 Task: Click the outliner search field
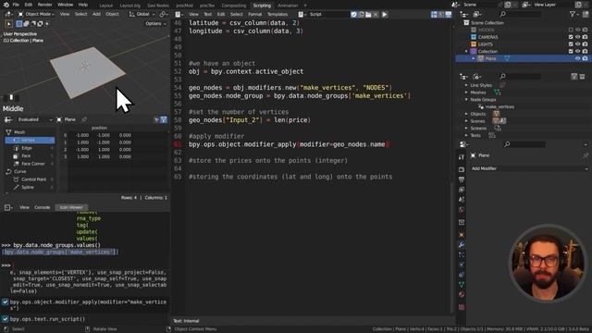point(520,14)
